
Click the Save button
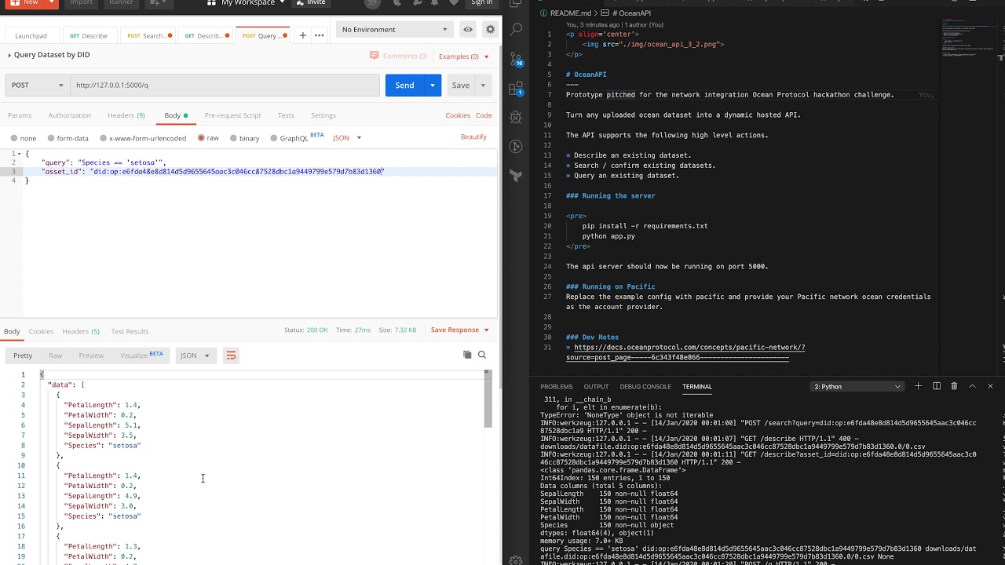pos(461,85)
